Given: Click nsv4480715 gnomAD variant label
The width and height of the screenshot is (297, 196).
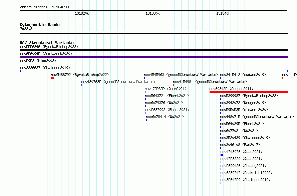Looking at the screenshot, I should [257, 117].
